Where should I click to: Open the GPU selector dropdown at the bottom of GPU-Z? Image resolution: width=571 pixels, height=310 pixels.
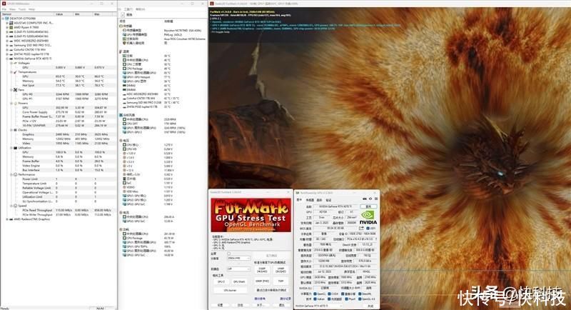[x=319, y=306]
